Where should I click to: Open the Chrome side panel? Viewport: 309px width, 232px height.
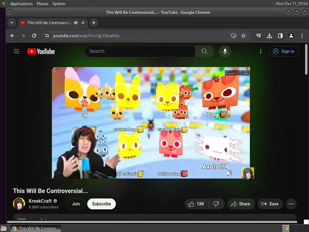pos(280,36)
